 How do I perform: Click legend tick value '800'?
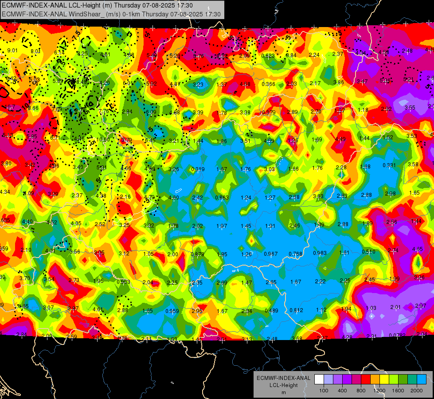click(x=361, y=391)
